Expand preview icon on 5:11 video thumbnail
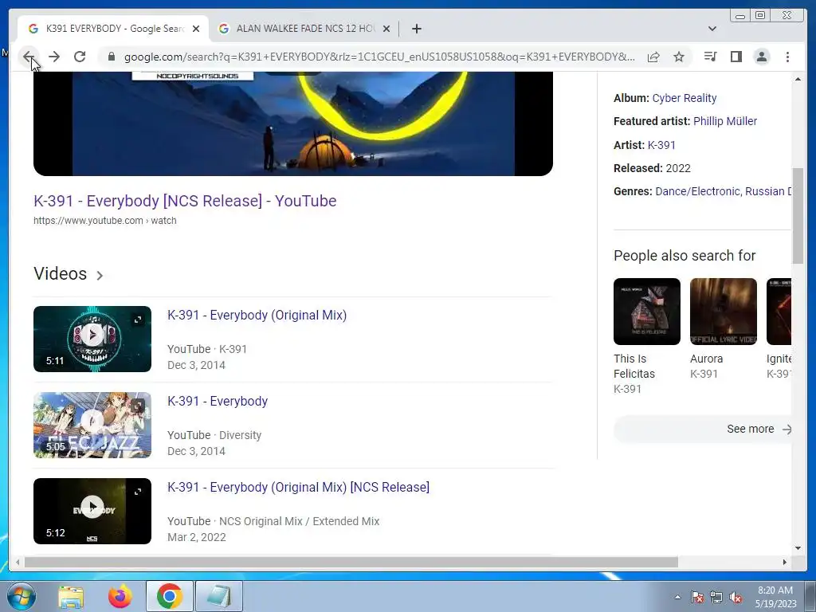The height and width of the screenshot is (612, 816). 138,319
